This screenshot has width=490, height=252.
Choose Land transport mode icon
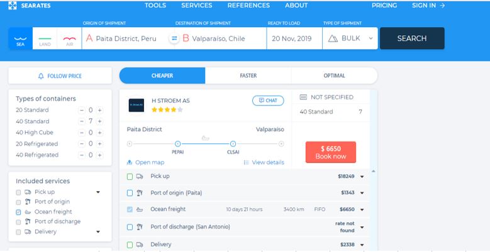point(45,39)
